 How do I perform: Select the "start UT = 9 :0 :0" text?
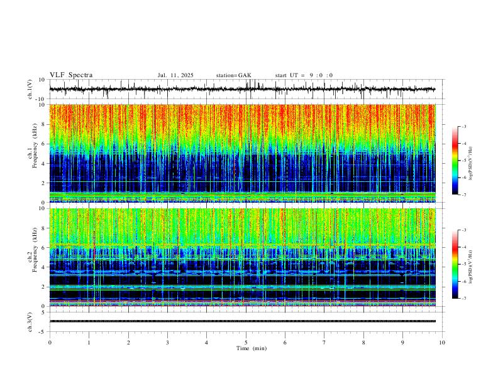tap(304, 75)
